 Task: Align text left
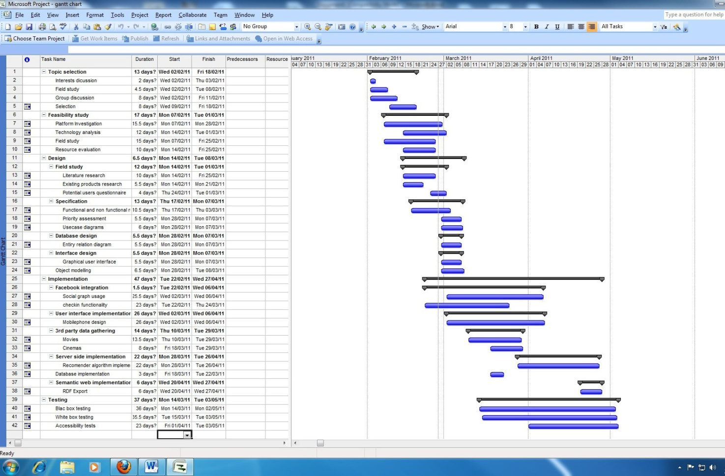coord(571,27)
